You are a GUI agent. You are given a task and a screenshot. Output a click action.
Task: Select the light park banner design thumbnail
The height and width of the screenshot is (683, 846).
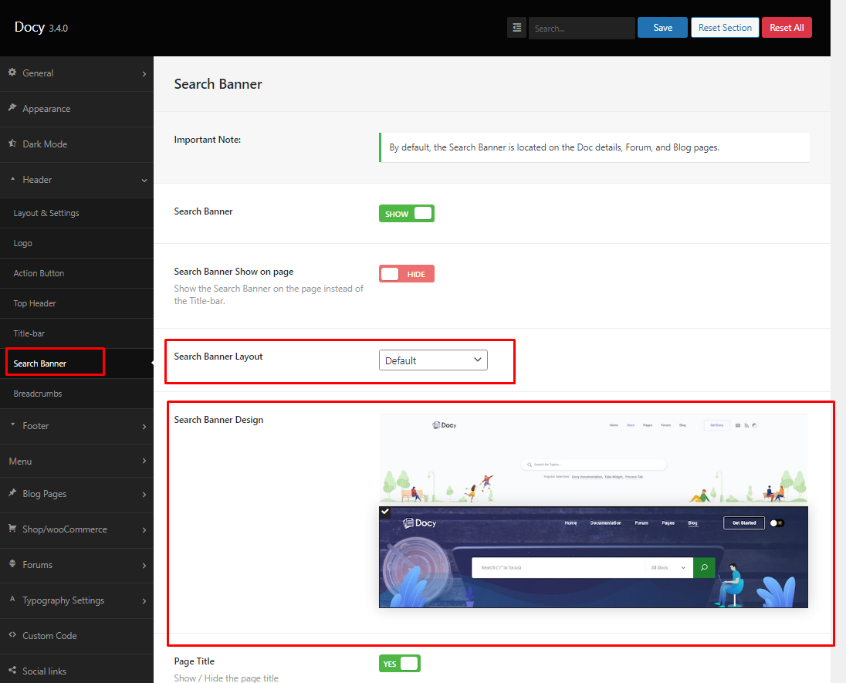pos(593,458)
